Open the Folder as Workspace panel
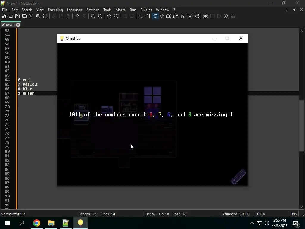 pyautogui.click(x=189, y=16)
